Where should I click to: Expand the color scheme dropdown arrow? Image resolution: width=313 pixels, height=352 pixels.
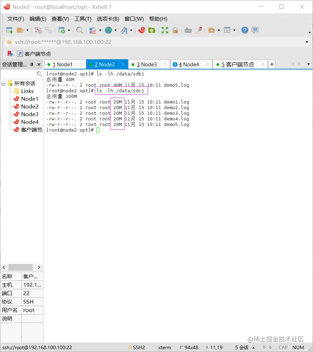click(x=100, y=30)
